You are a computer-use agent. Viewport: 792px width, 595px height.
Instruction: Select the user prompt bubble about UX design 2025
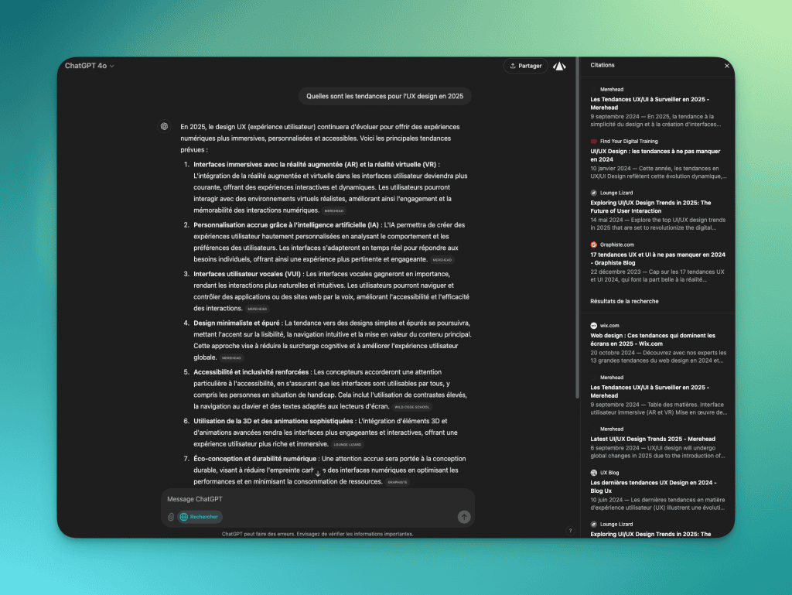click(385, 96)
